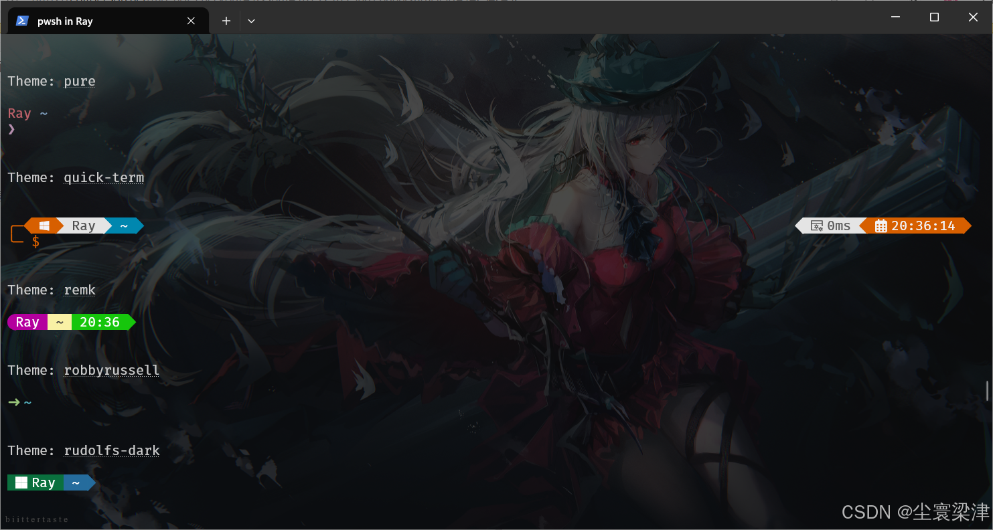993x530 pixels.
Task: Click the green arrow in robbyrussell prompt
Action: [x=14, y=402]
